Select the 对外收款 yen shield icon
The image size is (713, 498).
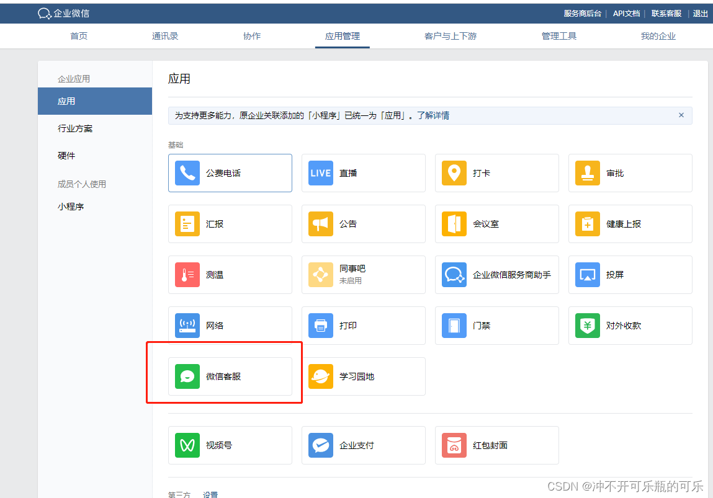[x=588, y=326]
